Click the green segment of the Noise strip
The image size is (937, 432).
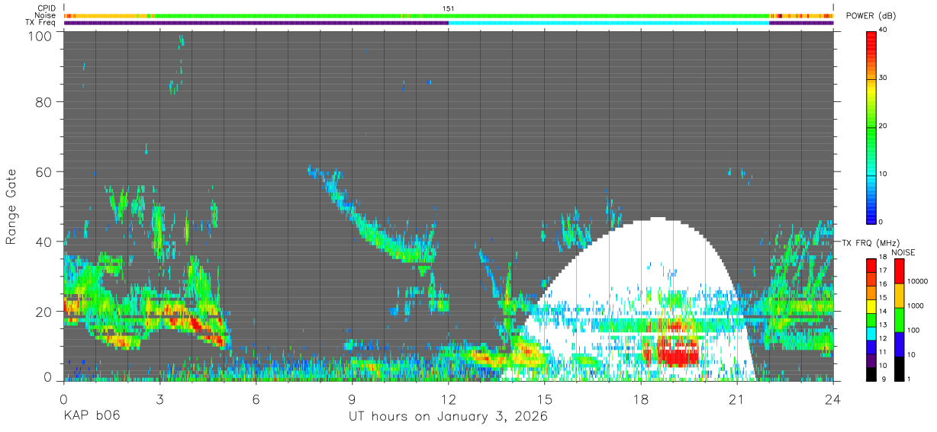pos(462,15)
